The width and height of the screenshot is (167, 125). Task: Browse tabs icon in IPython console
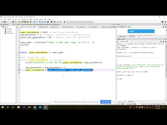tap(118, 41)
